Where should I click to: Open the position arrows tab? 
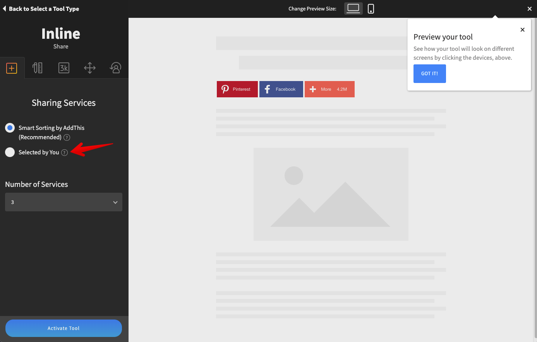(90, 68)
